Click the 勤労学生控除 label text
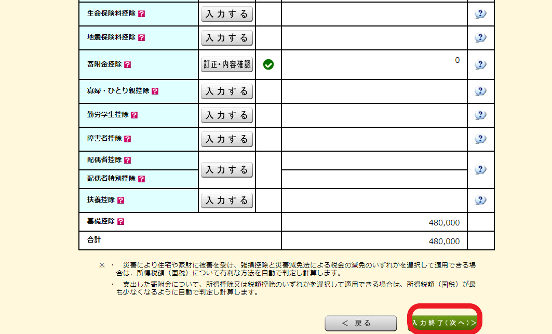 [x=107, y=114]
